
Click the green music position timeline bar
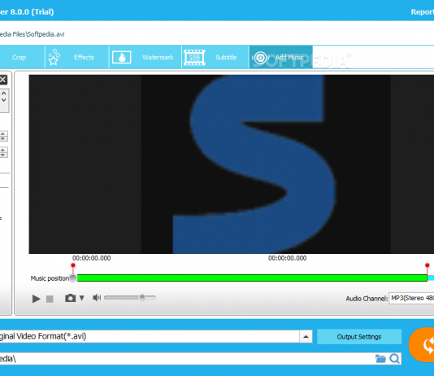tap(252, 278)
